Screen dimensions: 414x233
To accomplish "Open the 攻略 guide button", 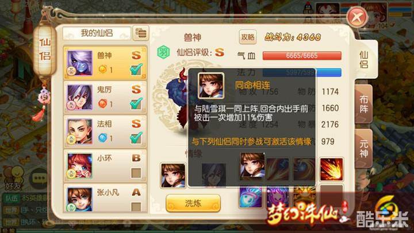I will click(x=248, y=37).
